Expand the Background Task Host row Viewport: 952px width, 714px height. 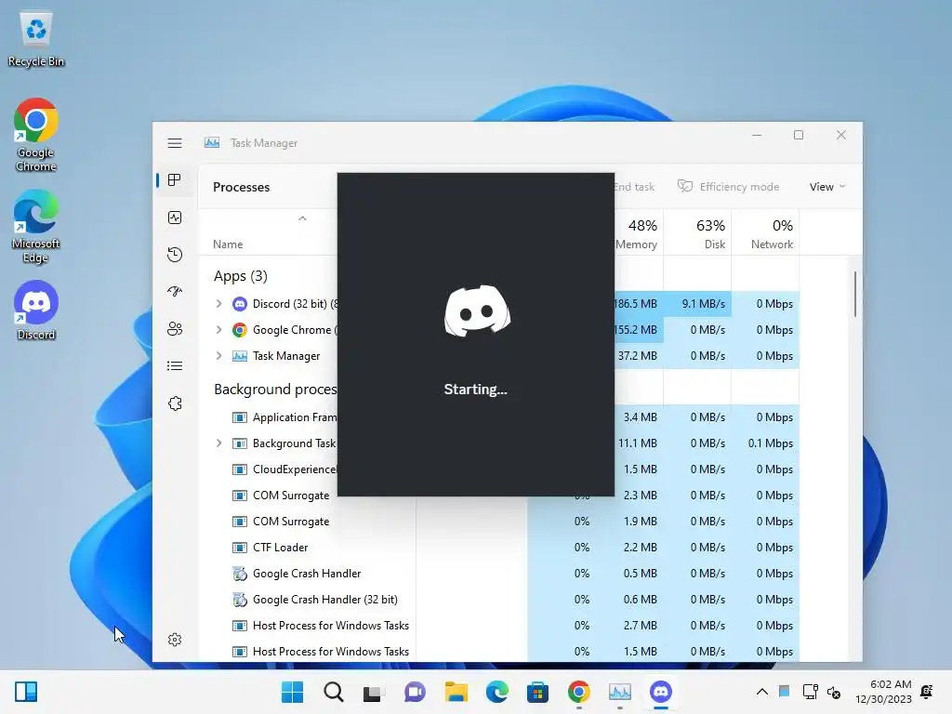tap(219, 443)
